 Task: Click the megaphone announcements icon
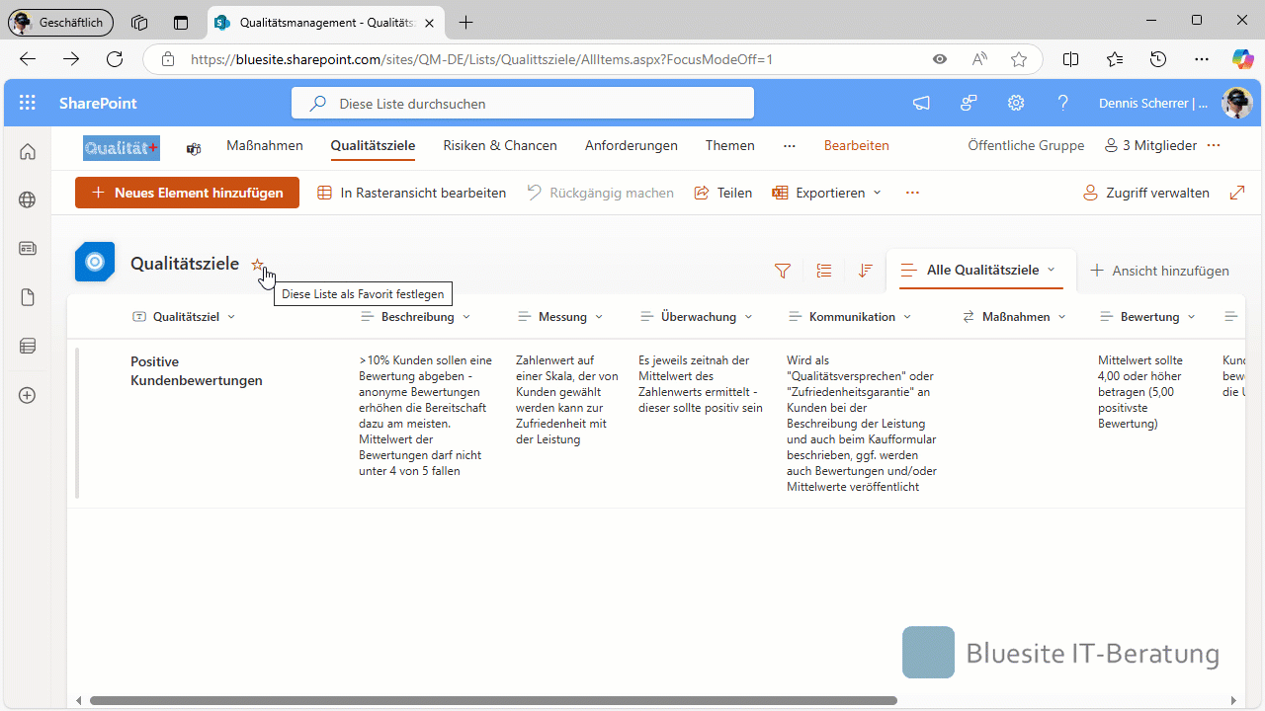921,103
